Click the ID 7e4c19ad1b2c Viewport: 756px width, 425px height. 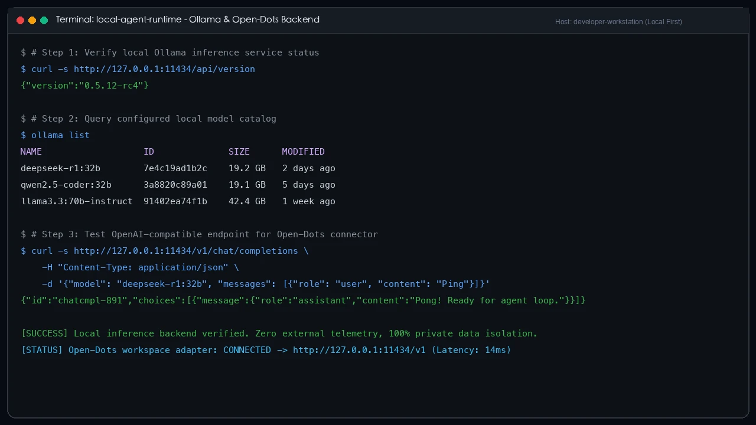(x=175, y=168)
